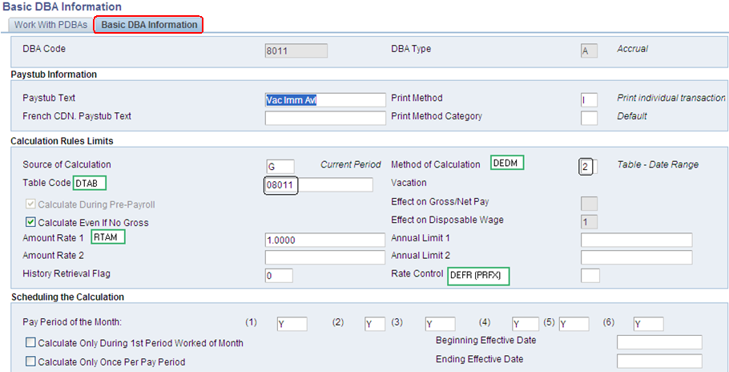
Task: Click the 'Calculation Rules Limits' section heading
Action: click(62, 141)
